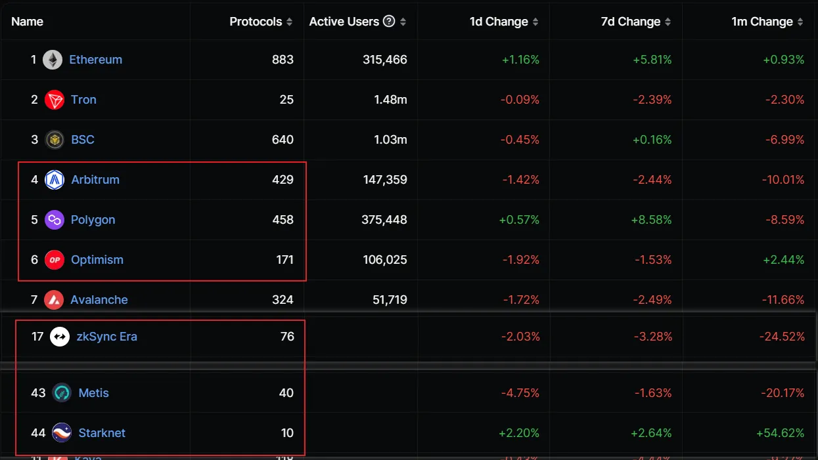Screen dimensions: 818x460
Task: Click the Metis logo icon
Action: pos(62,393)
